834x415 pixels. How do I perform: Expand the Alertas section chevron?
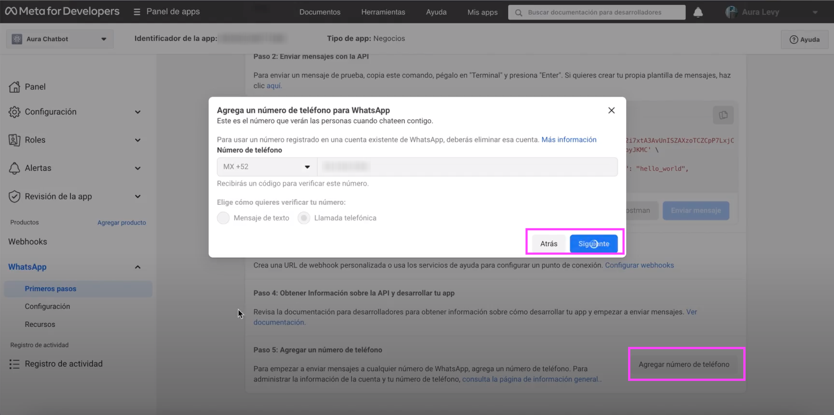click(138, 168)
